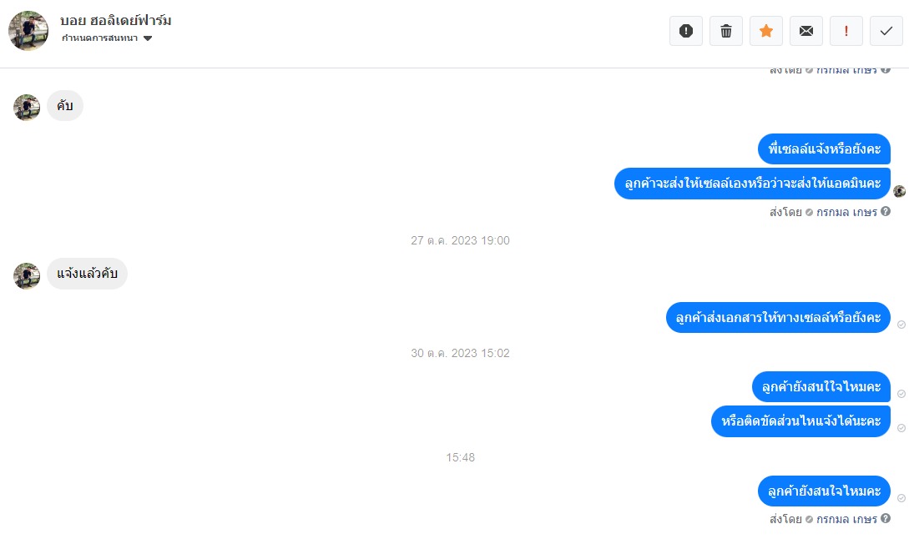Viewport: 909px width, 539px height.
Task: Click delivered status icon beside ลูกค้าส่งเอกสารให้ทางเซลล์หรือยังคะ
Action: (x=901, y=325)
